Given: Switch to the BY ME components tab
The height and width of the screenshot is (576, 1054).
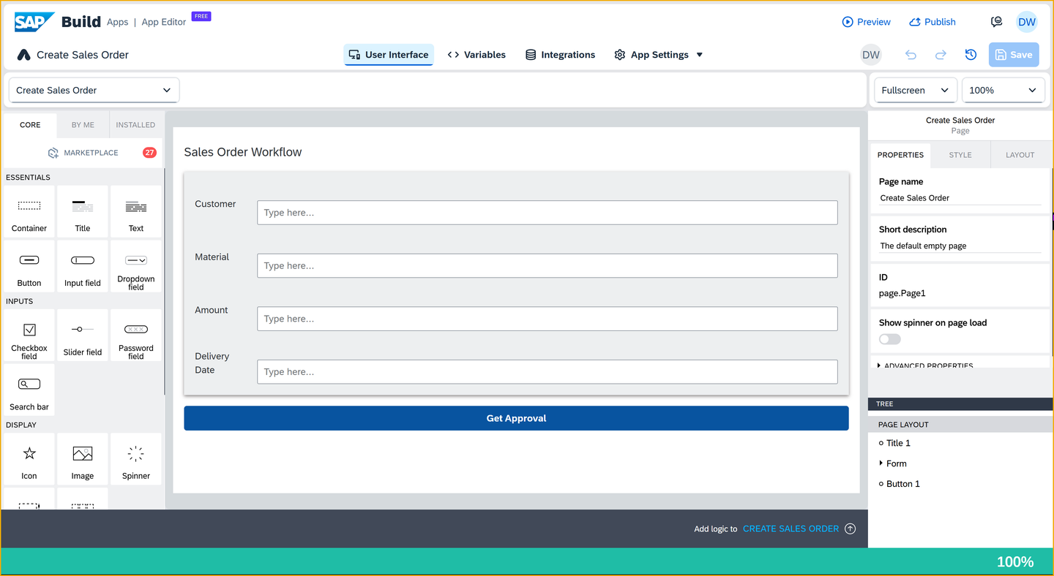Looking at the screenshot, I should coord(83,125).
